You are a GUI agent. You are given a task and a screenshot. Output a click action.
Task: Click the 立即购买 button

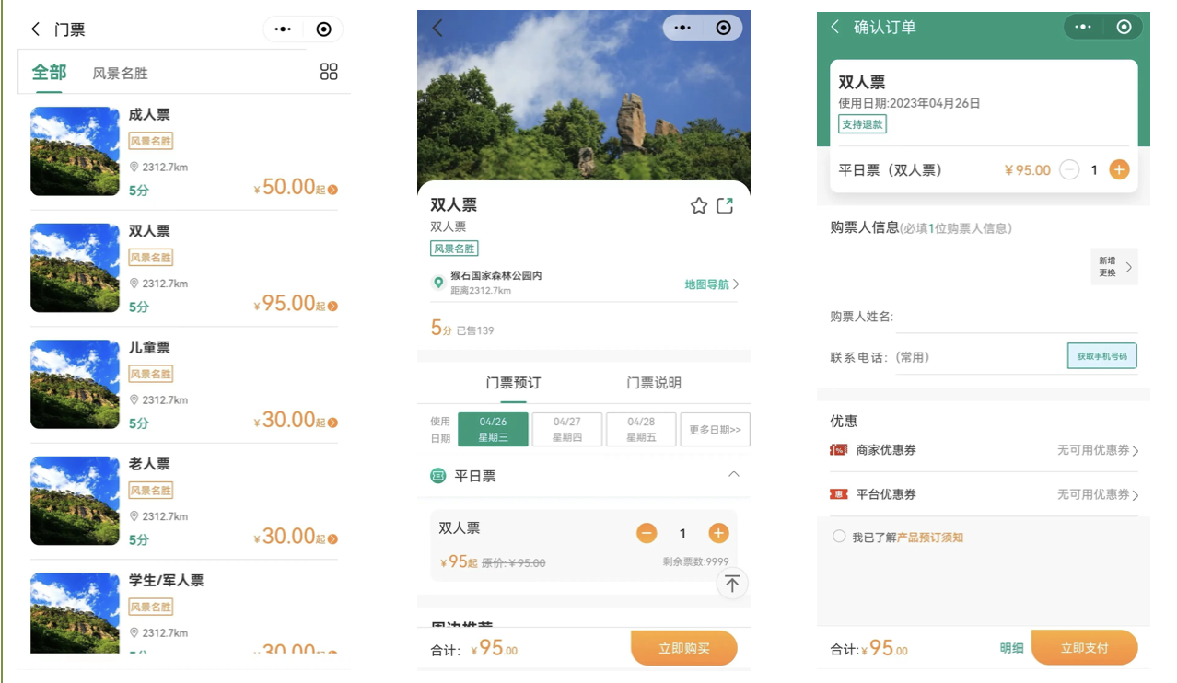[x=683, y=648]
